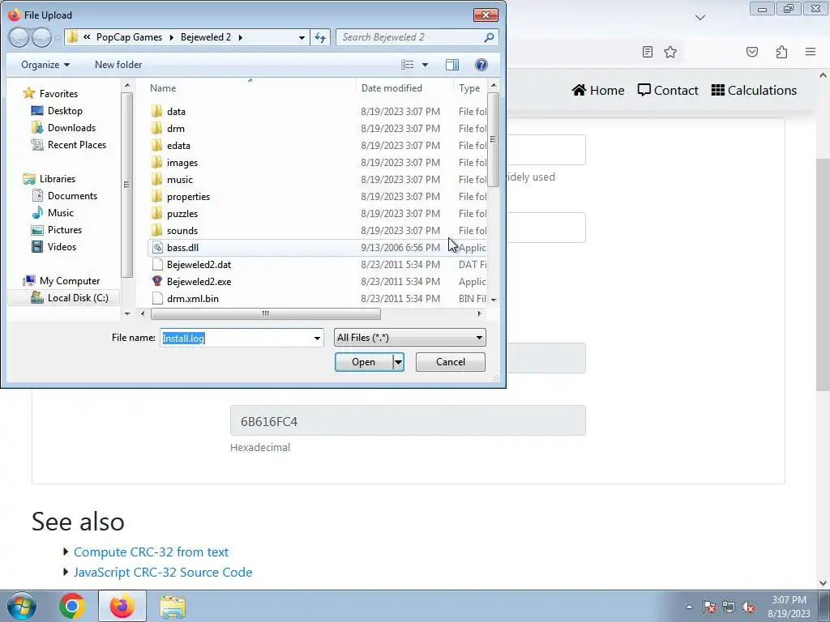Click the Cancel button
The height and width of the screenshot is (622, 830).
(451, 362)
